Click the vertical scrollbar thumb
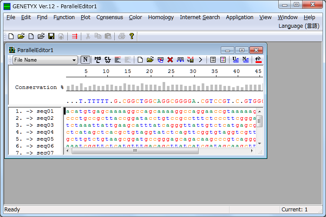Screen dimensions: 326x217 (259, 121)
